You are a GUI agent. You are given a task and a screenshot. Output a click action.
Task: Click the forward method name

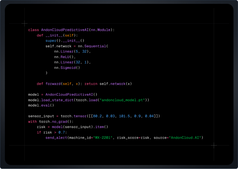tap(53, 84)
